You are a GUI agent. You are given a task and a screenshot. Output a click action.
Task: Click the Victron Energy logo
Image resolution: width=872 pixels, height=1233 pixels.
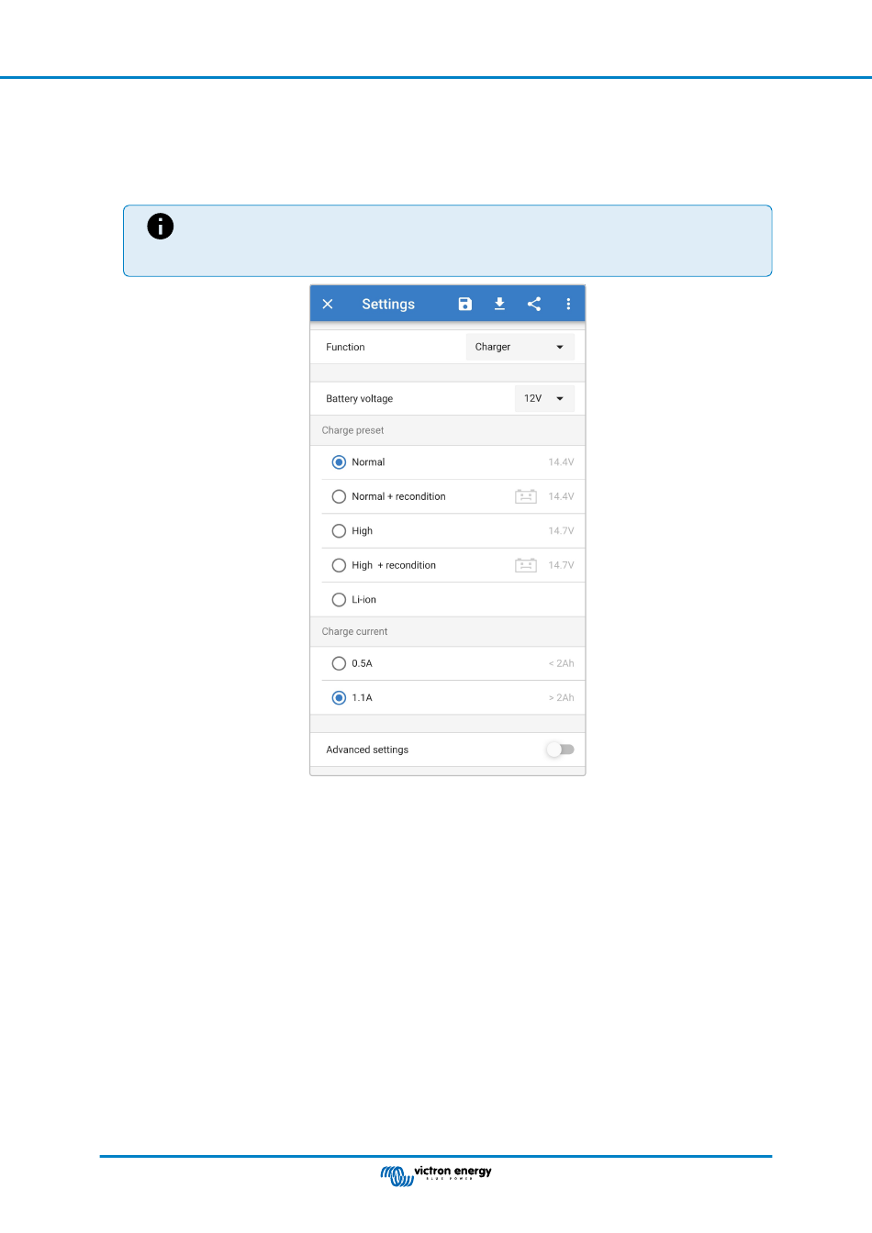(x=436, y=1174)
